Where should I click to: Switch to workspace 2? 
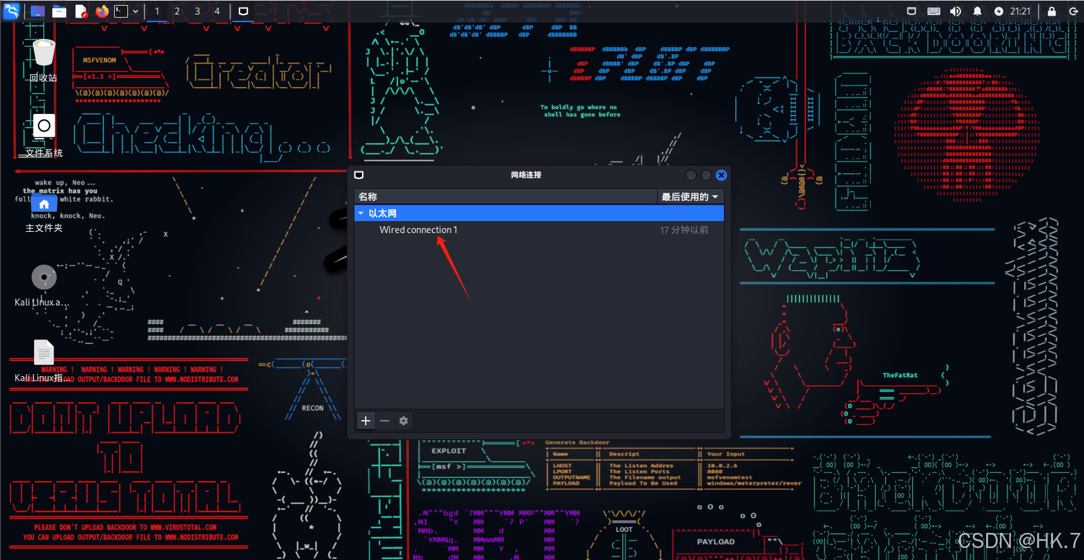click(x=177, y=11)
